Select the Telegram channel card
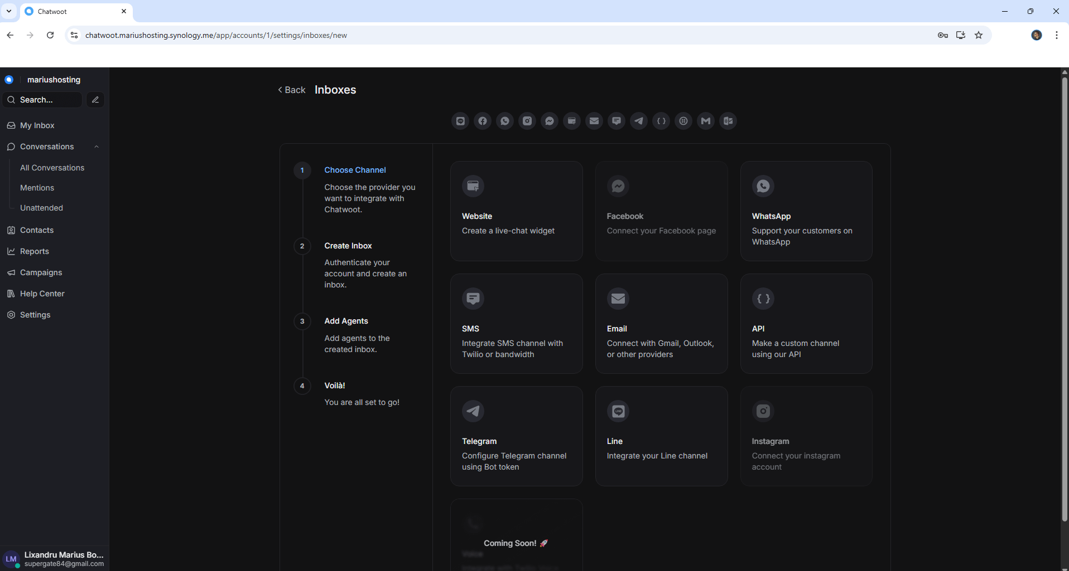 click(x=516, y=436)
